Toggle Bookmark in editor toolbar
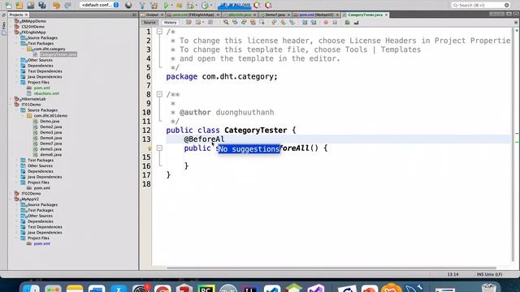The width and height of the screenshot is (520, 292). tap(292, 23)
